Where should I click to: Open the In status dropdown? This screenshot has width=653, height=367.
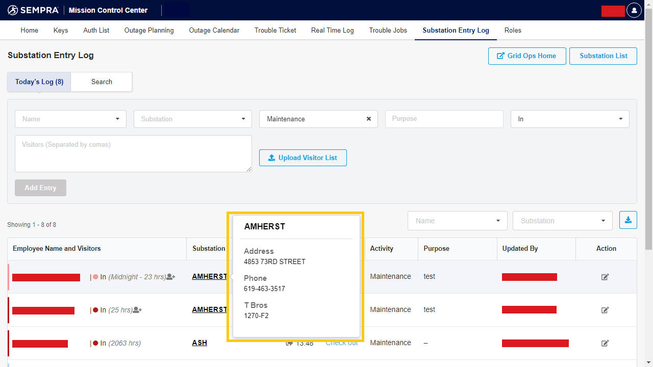(x=569, y=119)
